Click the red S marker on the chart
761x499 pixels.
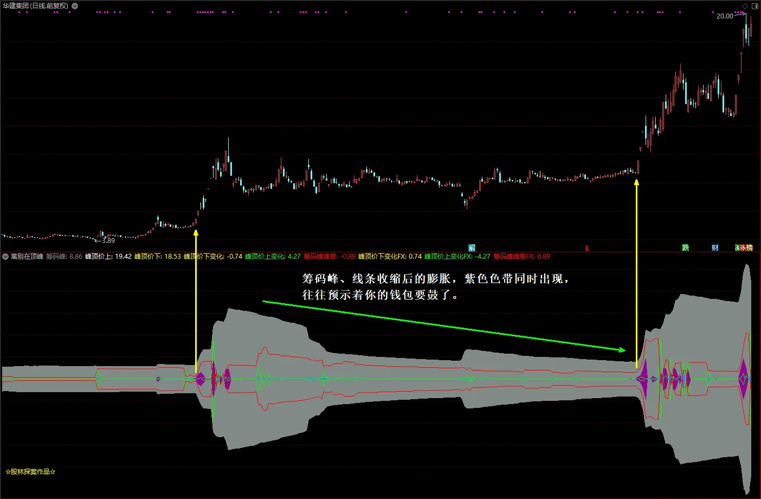tap(586, 248)
